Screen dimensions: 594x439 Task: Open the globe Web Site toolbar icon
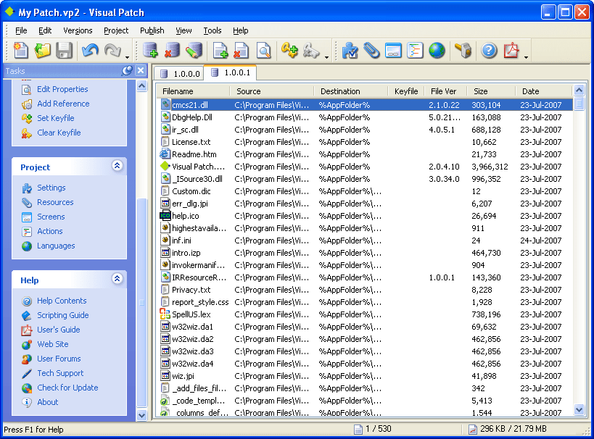pyautogui.click(x=436, y=51)
